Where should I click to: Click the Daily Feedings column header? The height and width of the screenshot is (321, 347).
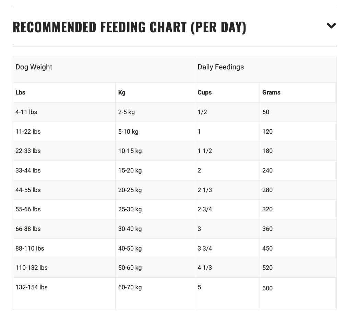pos(220,67)
